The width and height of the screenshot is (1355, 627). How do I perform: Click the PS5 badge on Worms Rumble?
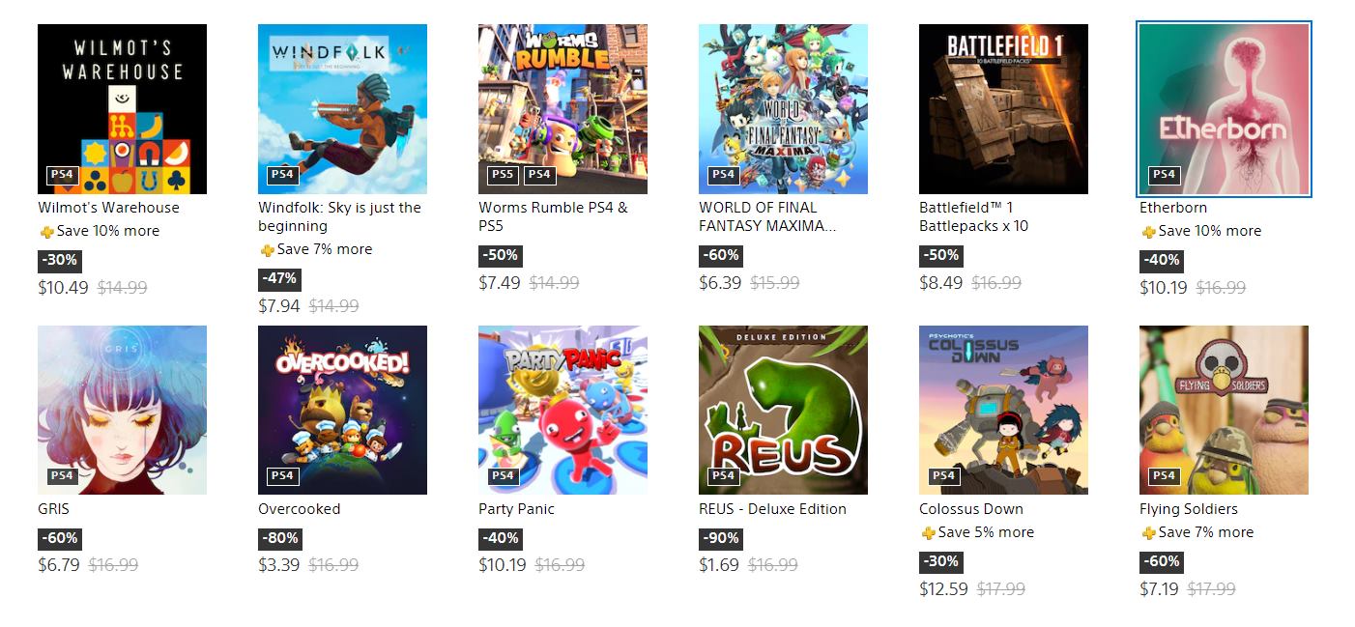tap(502, 175)
